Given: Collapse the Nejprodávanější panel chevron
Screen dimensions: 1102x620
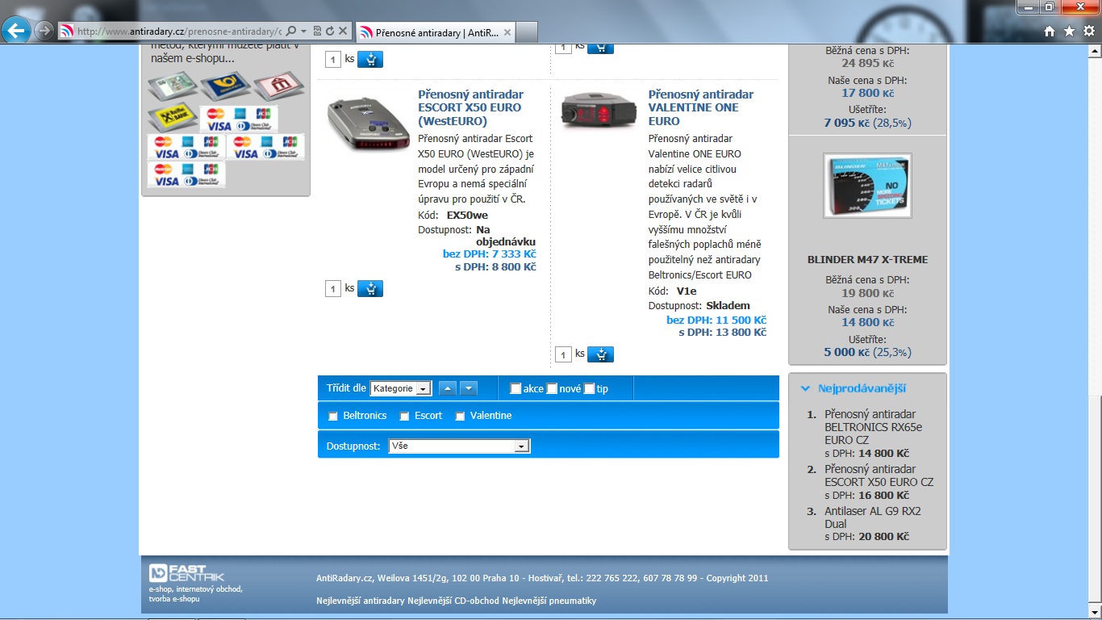Looking at the screenshot, I should (805, 388).
